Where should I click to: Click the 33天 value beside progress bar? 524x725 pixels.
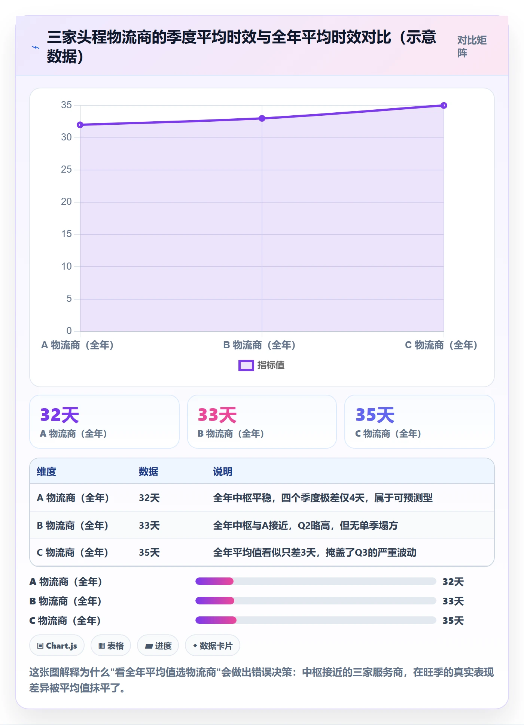[453, 601]
